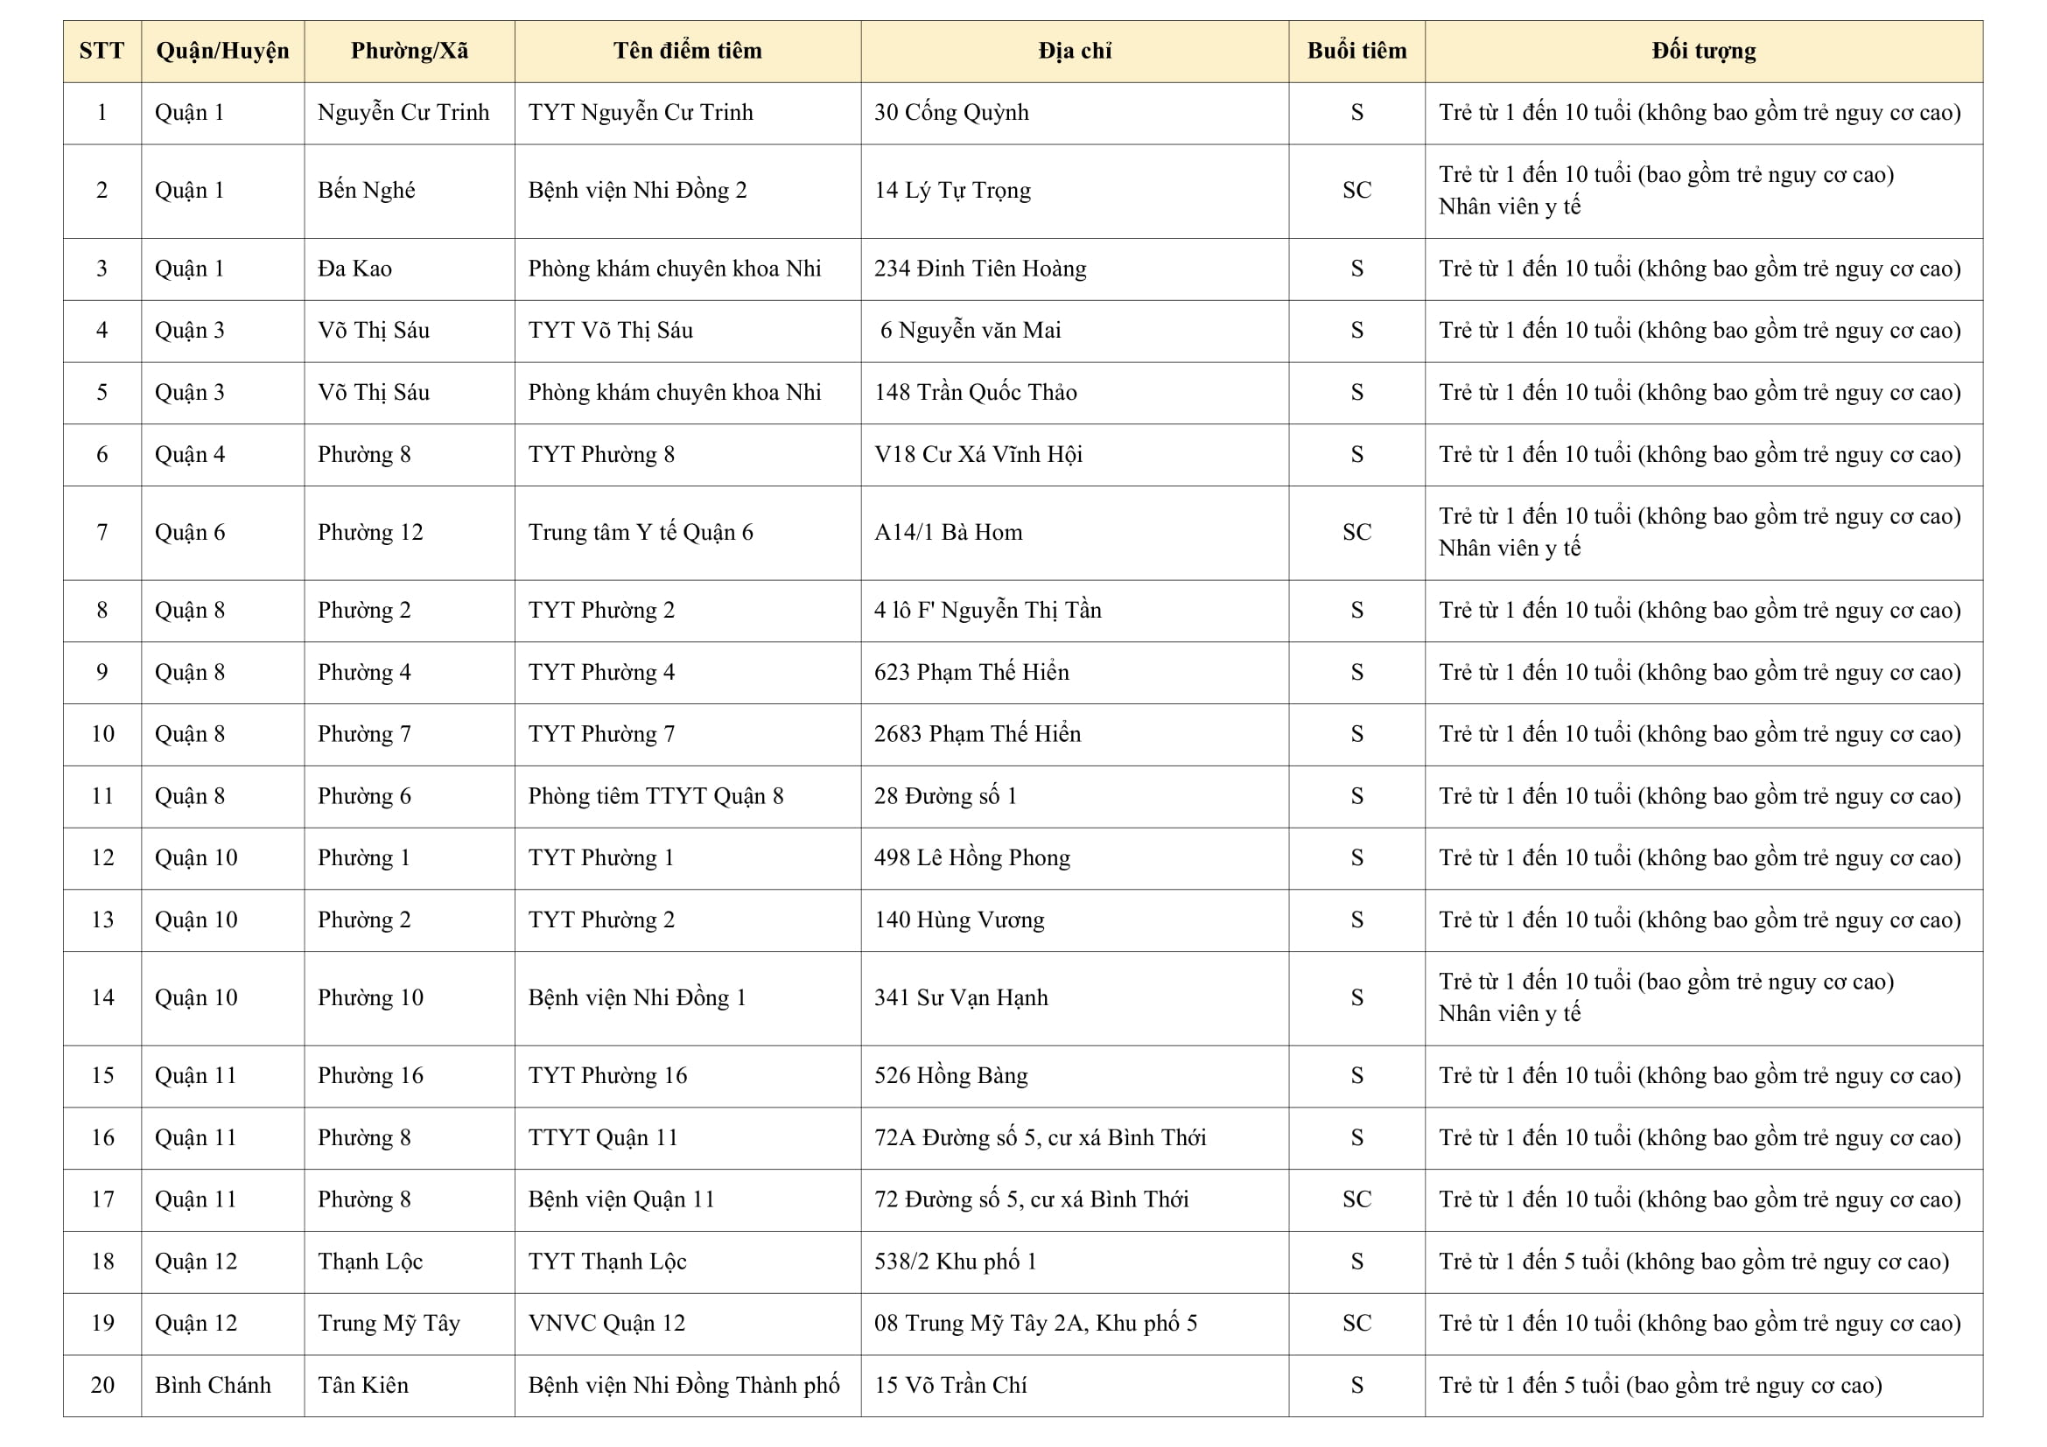Click "Bệnh viện Nhi Đồng Thành phố" cell
This screenshot has height=1447, width=2047.
point(684,1386)
